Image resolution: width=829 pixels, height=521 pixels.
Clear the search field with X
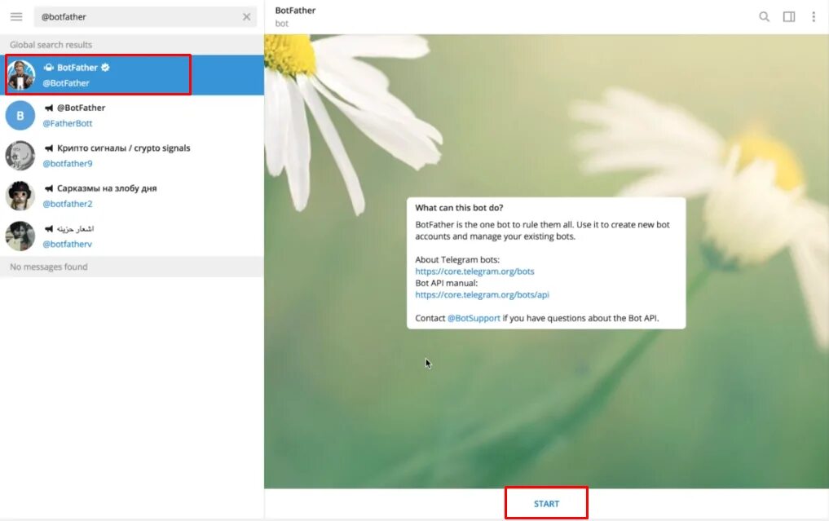pos(246,17)
